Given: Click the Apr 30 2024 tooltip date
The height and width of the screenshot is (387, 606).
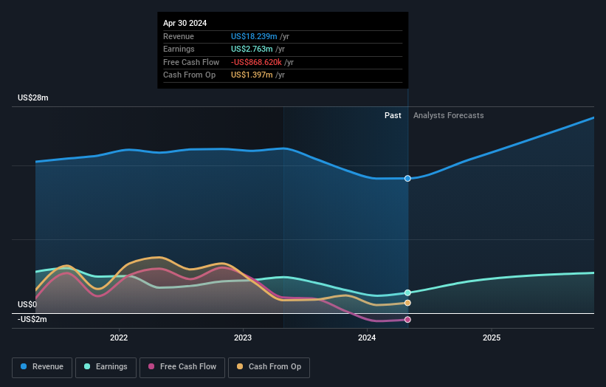Looking at the screenshot, I should point(185,23).
